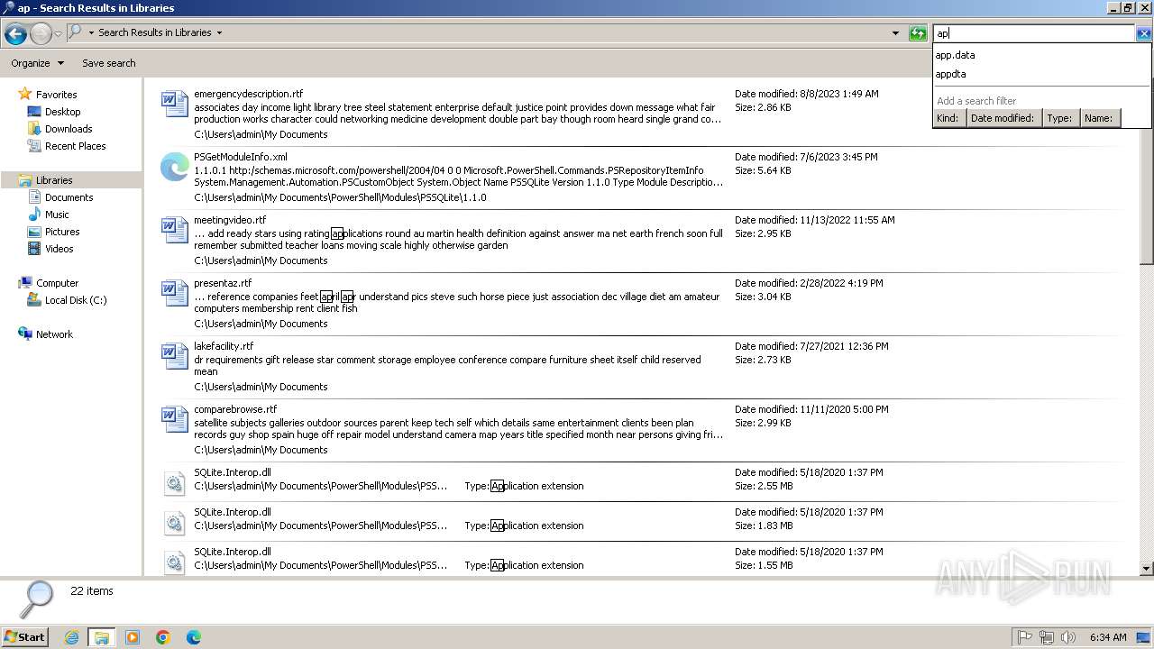Clear the search box with X button
1154x649 pixels.
pos(1143,33)
